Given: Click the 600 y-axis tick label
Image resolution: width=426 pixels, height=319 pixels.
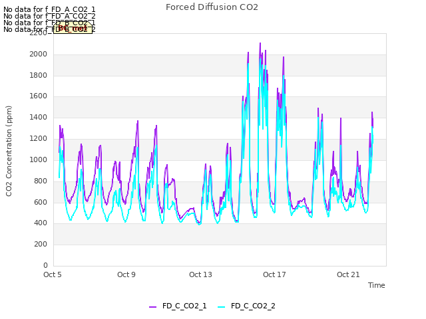Looking at the screenshot, I should tap(41, 202).
